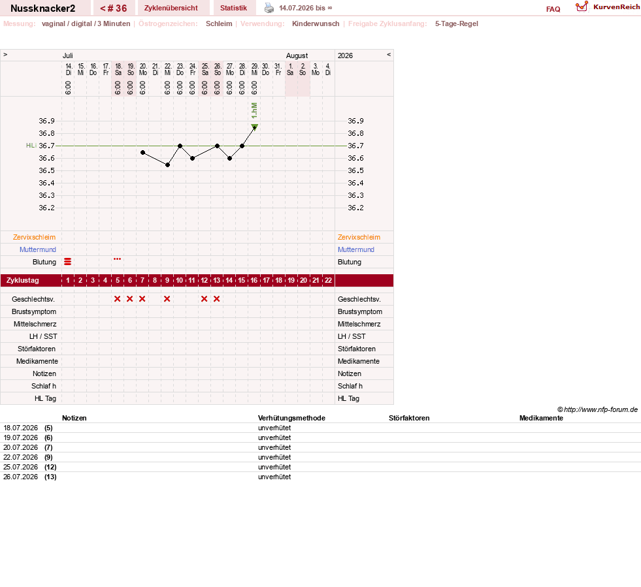Click the '>' arrow at chart top left
The image size is (641, 587).
coord(5,55)
